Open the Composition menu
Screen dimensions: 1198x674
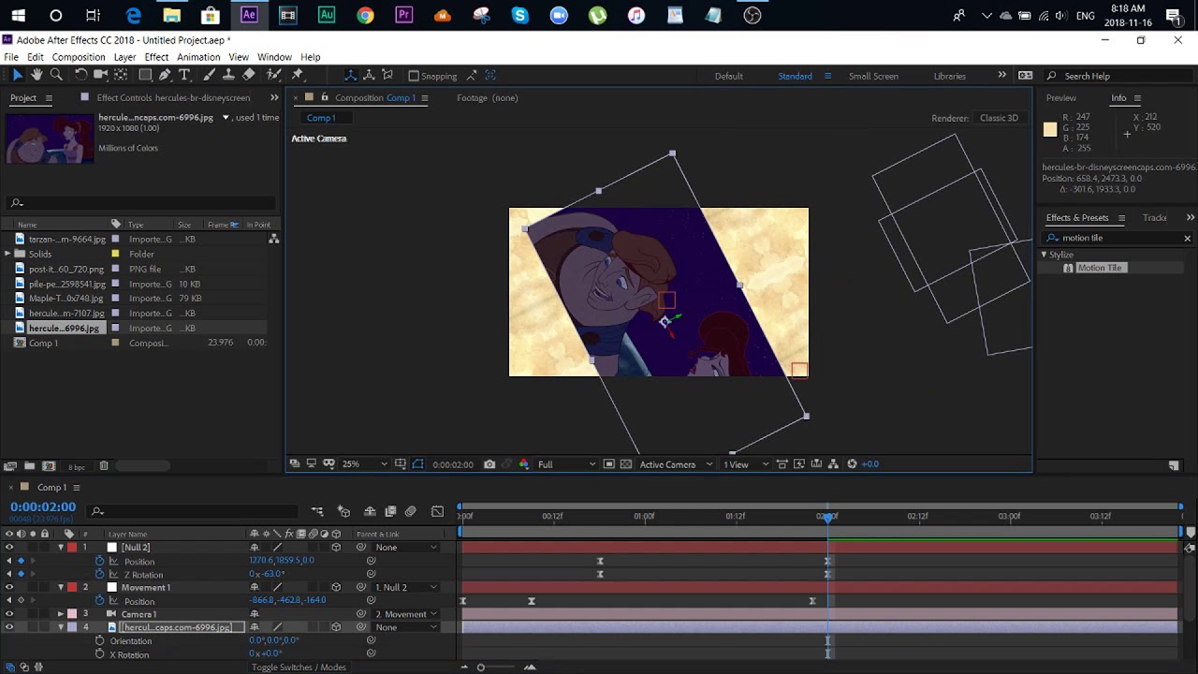click(x=79, y=57)
